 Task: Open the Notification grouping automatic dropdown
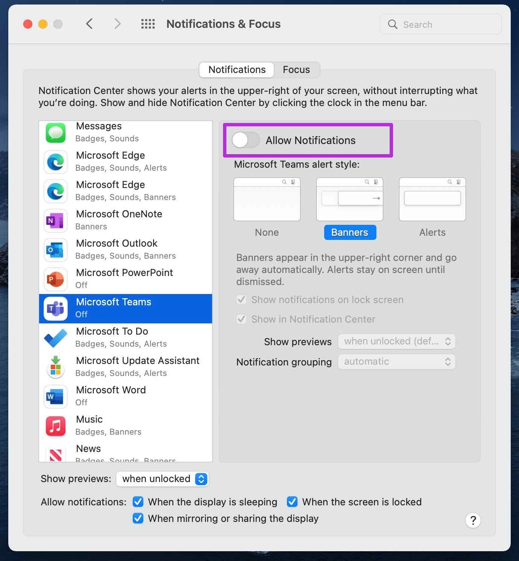click(397, 362)
